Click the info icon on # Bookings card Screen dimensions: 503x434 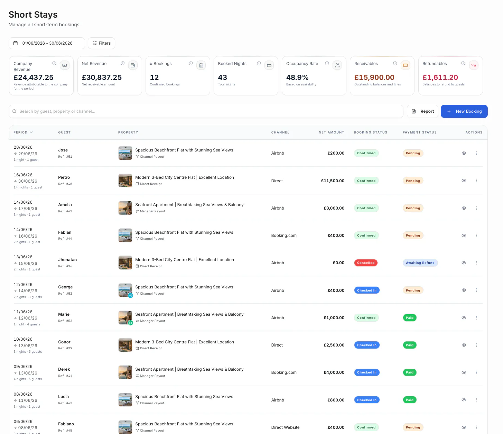[x=190, y=63]
